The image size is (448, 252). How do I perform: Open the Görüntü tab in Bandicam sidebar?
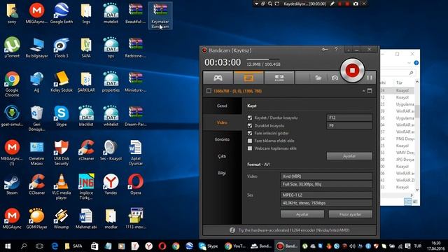(223, 139)
